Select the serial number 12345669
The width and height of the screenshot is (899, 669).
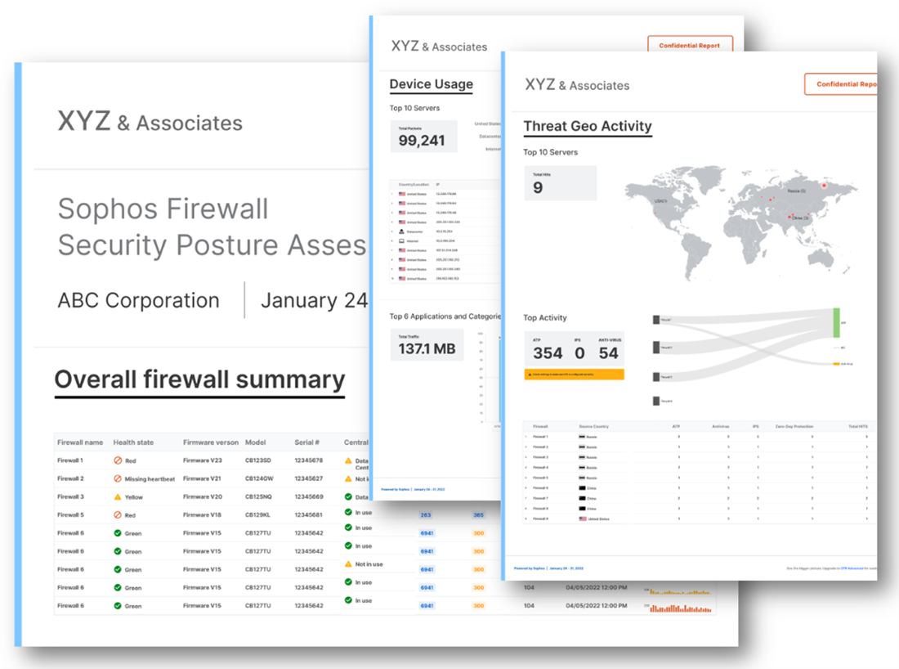click(308, 497)
